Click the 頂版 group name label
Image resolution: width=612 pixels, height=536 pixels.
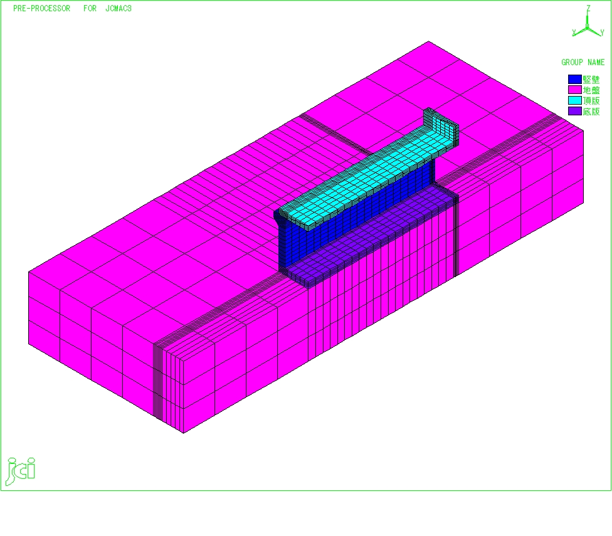click(591, 101)
